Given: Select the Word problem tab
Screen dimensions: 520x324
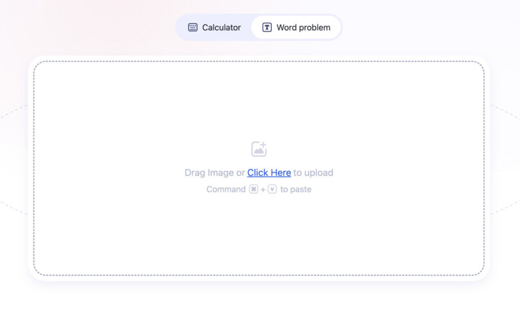Looking at the screenshot, I should (296, 27).
